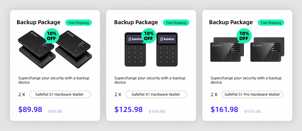Click Free Shipping tag on S1 card
The height and width of the screenshot is (131, 302).
(x=78, y=23)
